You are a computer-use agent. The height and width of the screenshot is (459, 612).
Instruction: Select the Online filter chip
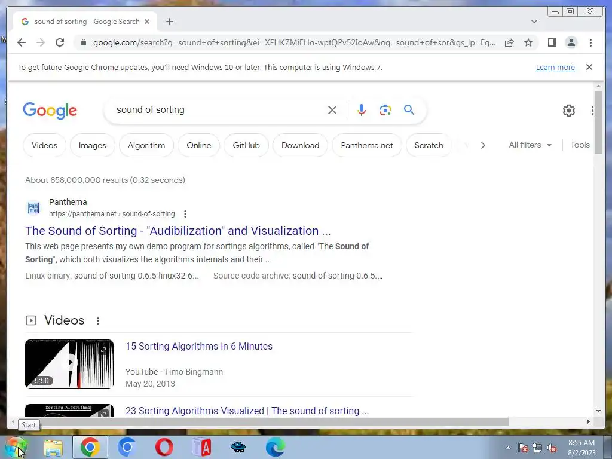coord(198,145)
